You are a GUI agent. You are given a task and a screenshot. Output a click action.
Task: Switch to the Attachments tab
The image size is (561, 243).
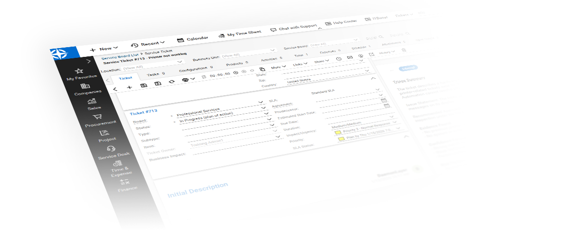[393, 44]
